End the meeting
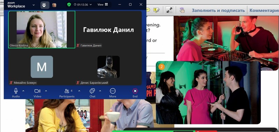The width and height of the screenshot is (279, 132). [135, 93]
